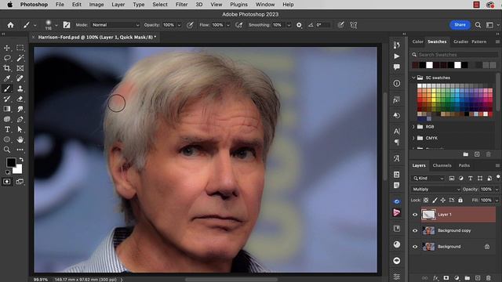Open the foreground color black swatch
This screenshot has height=282, width=502.
pos(10,162)
